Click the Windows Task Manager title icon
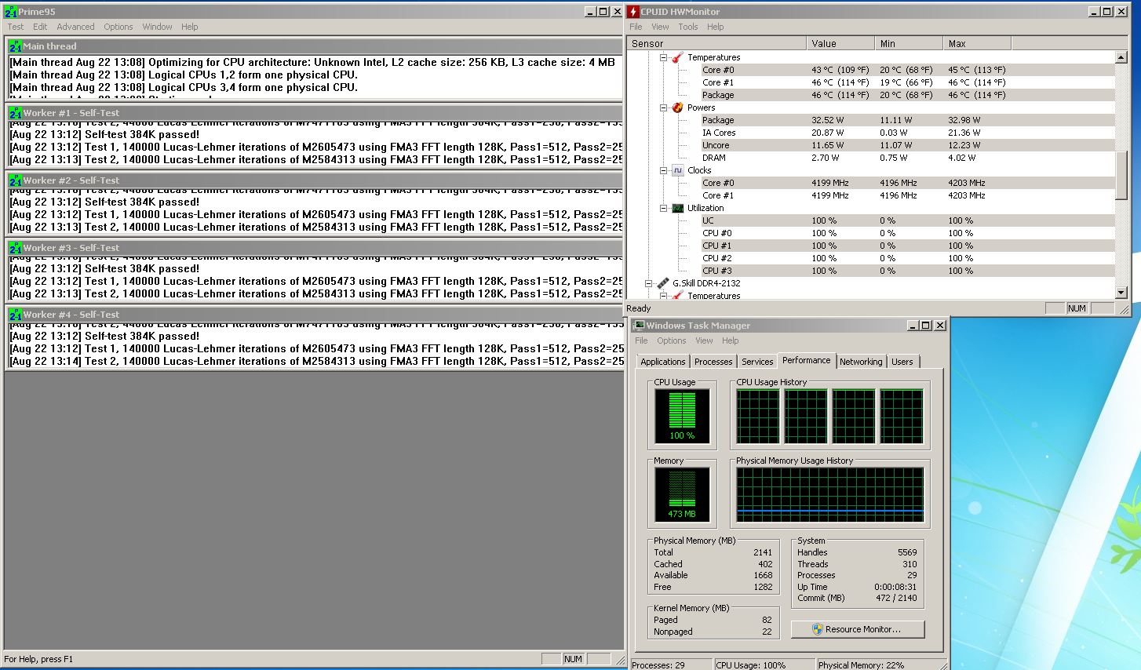Screen dimensions: 1141x670 (x=639, y=326)
